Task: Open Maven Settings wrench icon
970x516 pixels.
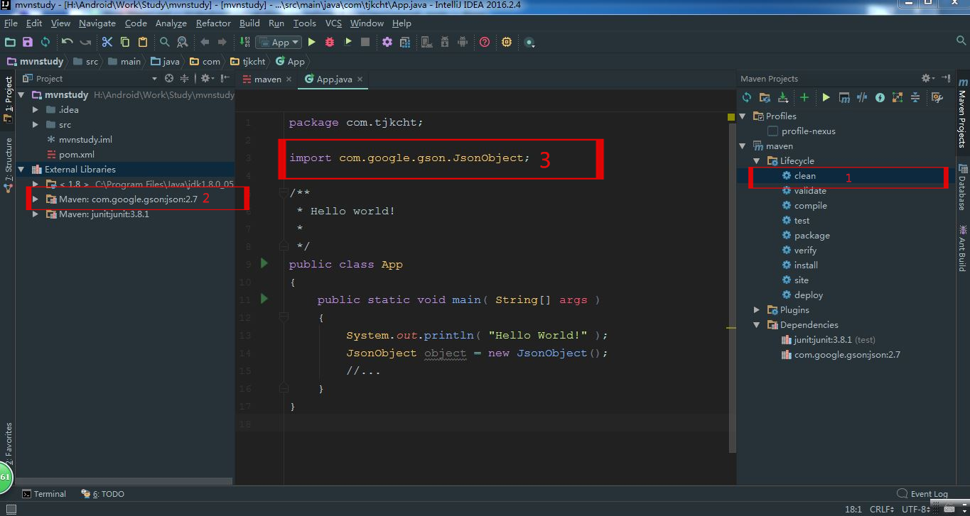Action: coord(937,97)
